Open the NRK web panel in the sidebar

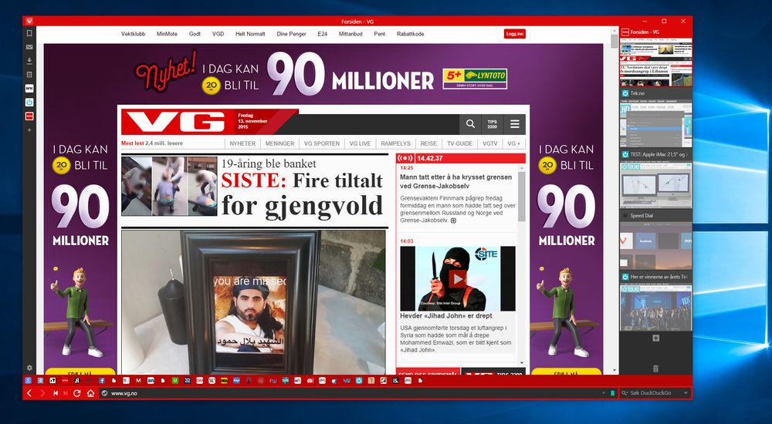pyautogui.click(x=29, y=89)
